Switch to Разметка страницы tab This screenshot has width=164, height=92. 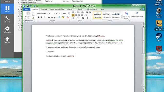pyautogui.click(x=57, y=9)
